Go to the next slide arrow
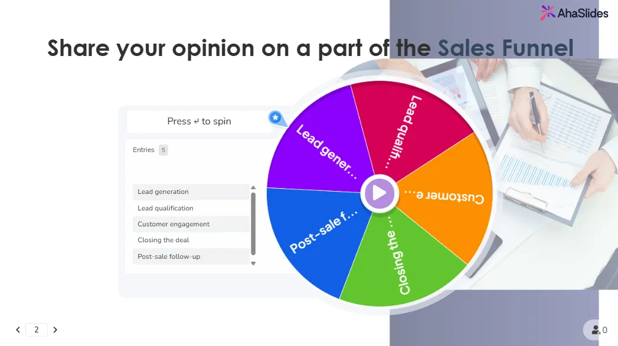 (55, 330)
